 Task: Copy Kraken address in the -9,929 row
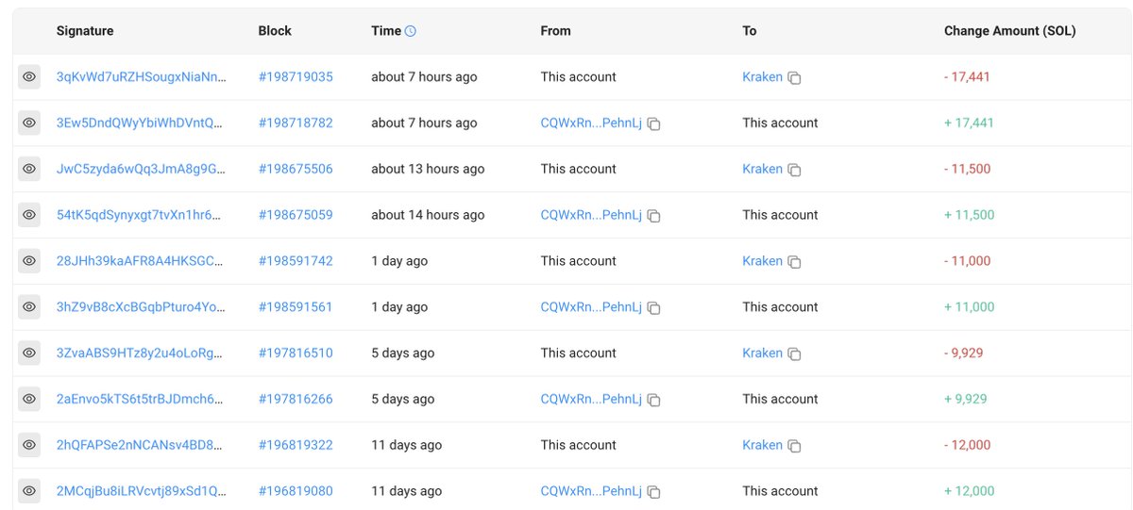point(794,354)
